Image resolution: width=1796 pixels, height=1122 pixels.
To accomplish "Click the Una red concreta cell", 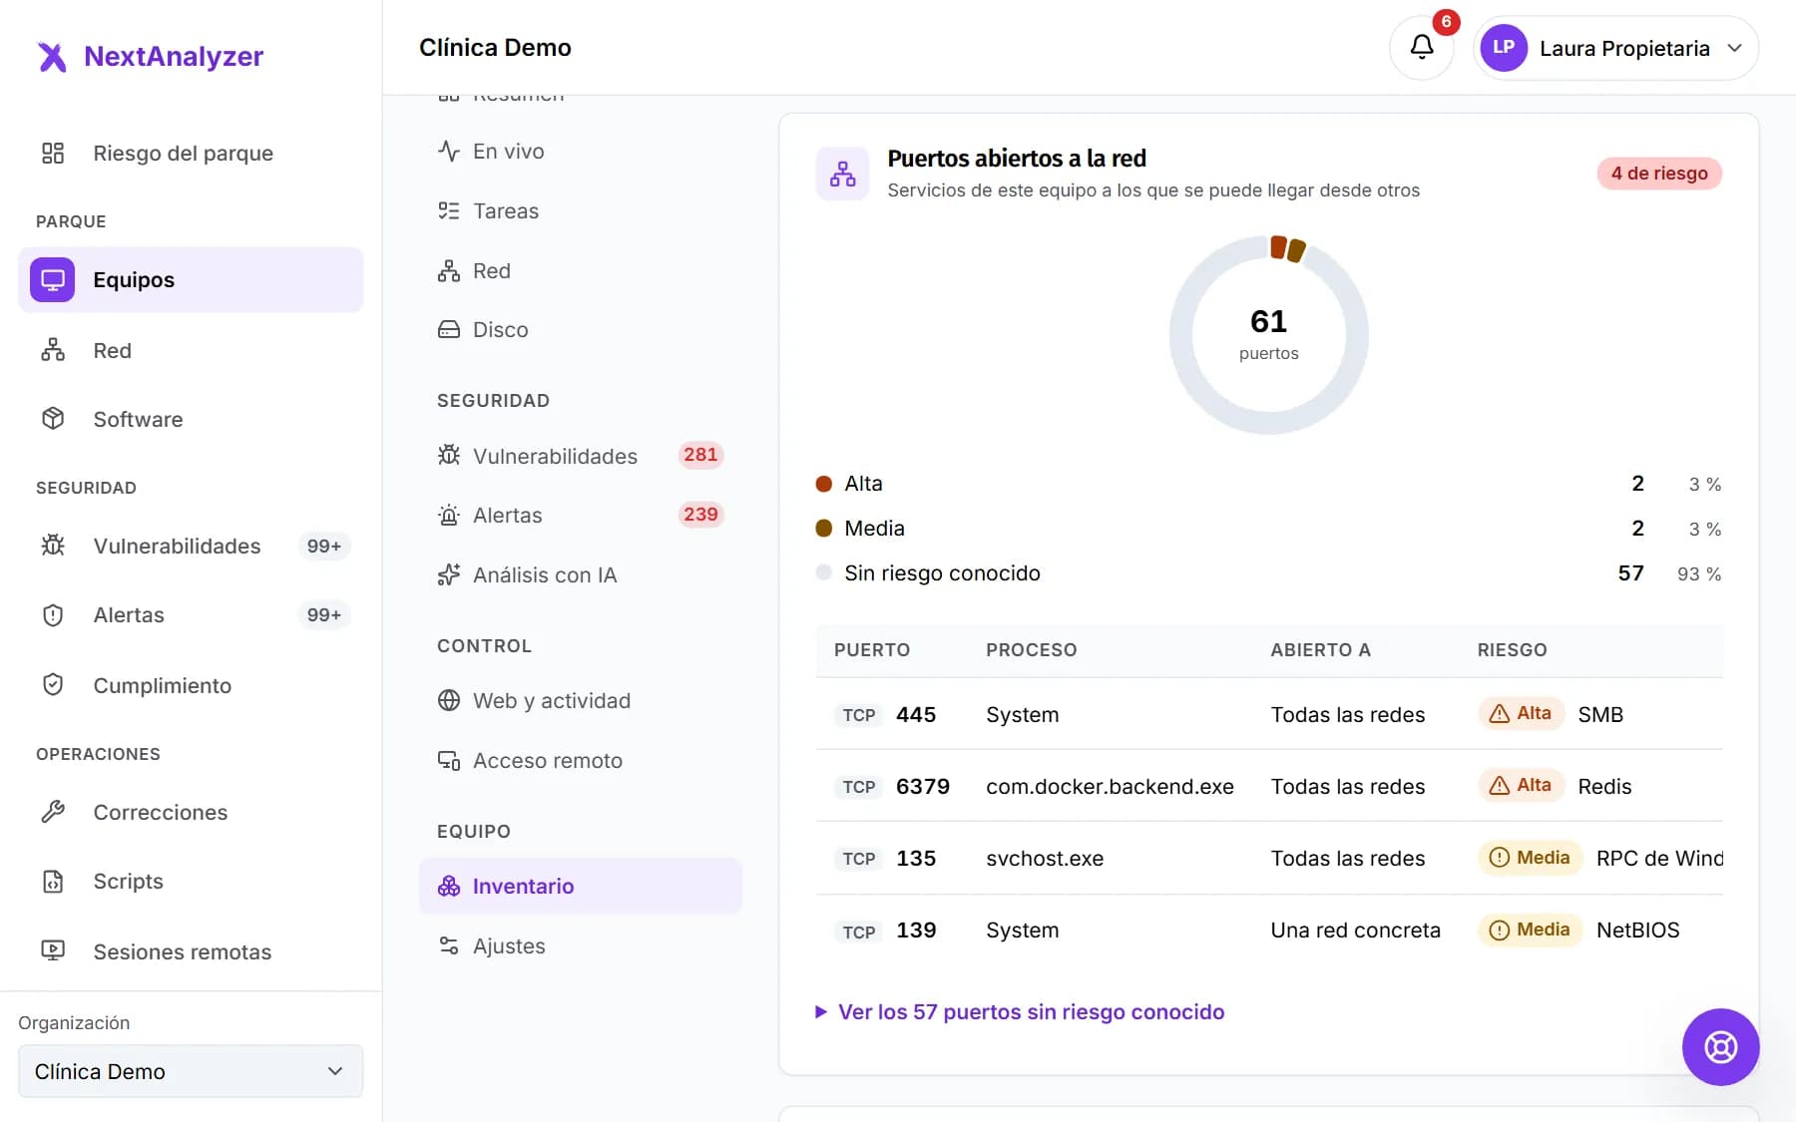I will click(1355, 931).
